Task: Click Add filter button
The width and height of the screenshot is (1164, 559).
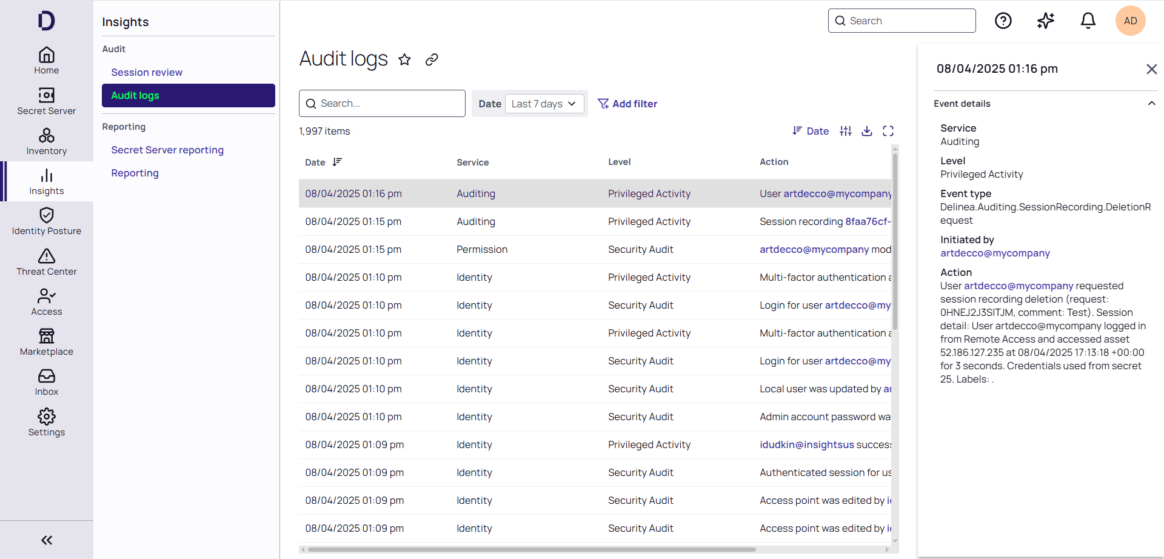Action: 627,104
